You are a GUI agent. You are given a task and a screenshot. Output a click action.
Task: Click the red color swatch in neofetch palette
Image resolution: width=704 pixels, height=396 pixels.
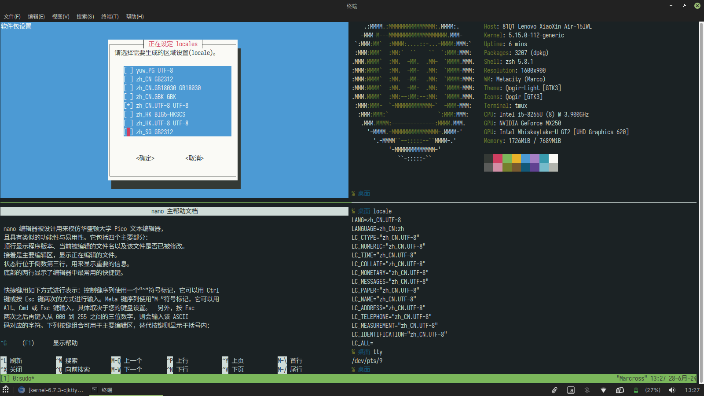click(498, 158)
